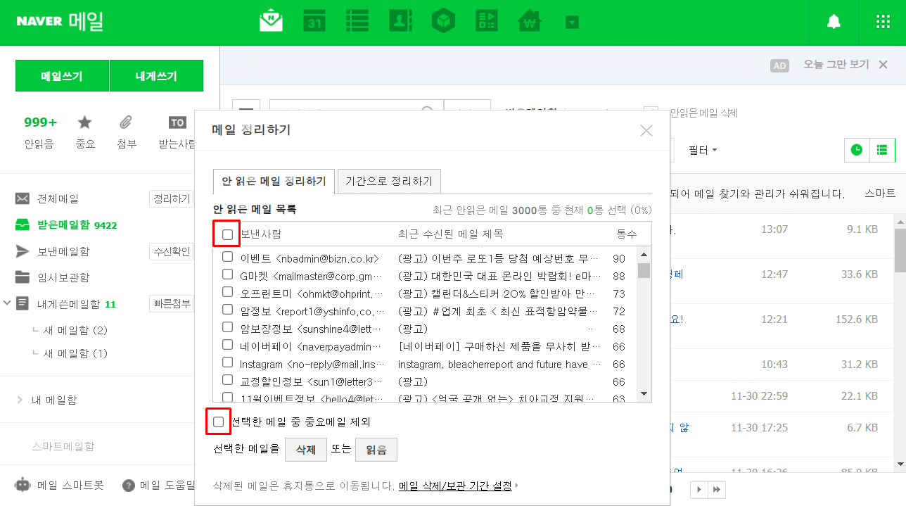Open the Naver Mail home icon
The height and width of the screenshot is (506, 906).
point(271,21)
